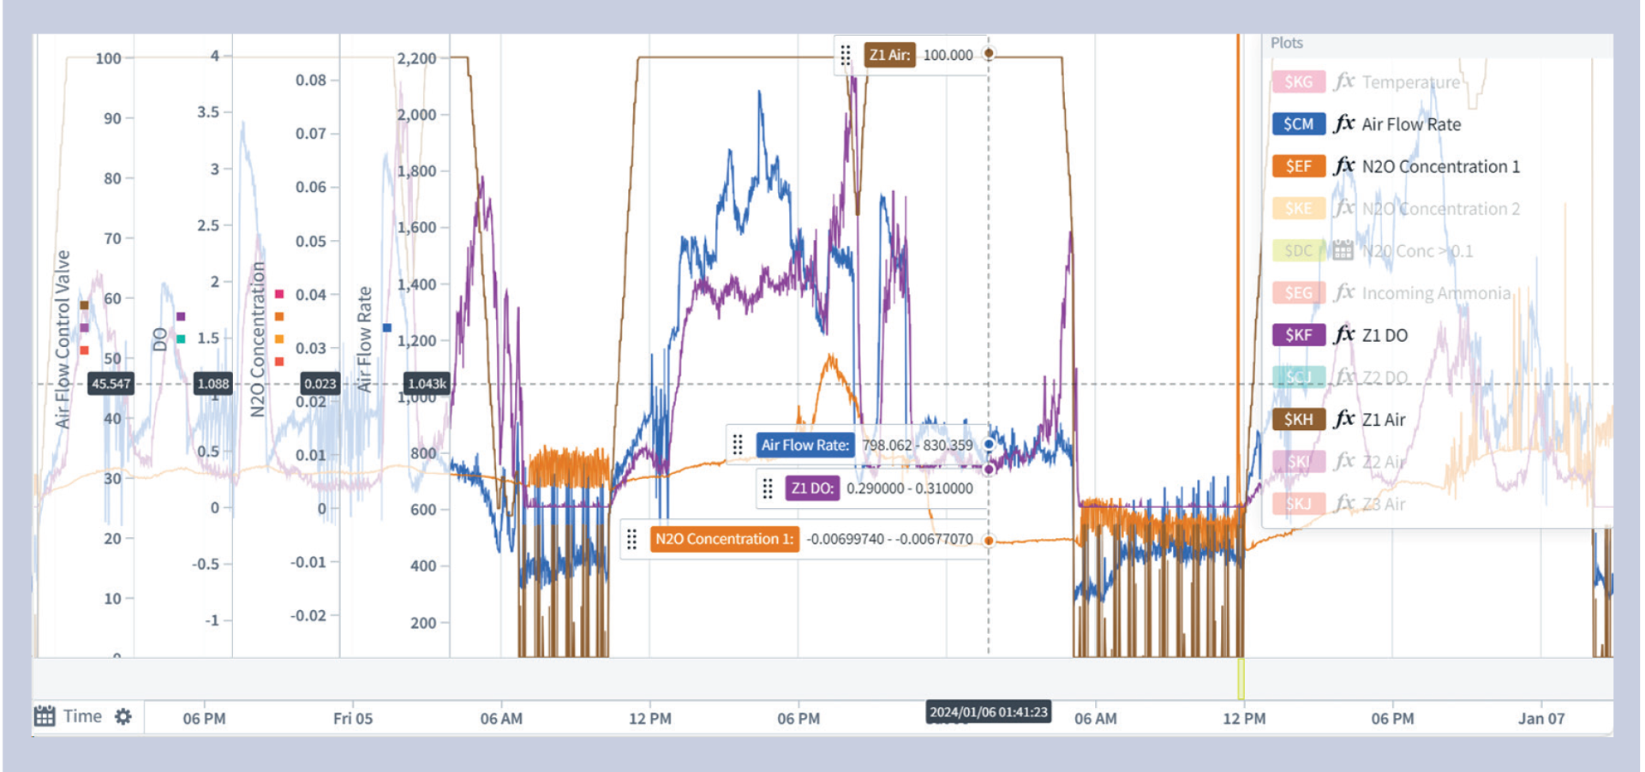Select the Z1 DO tooltip label

(x=811, y=488)
